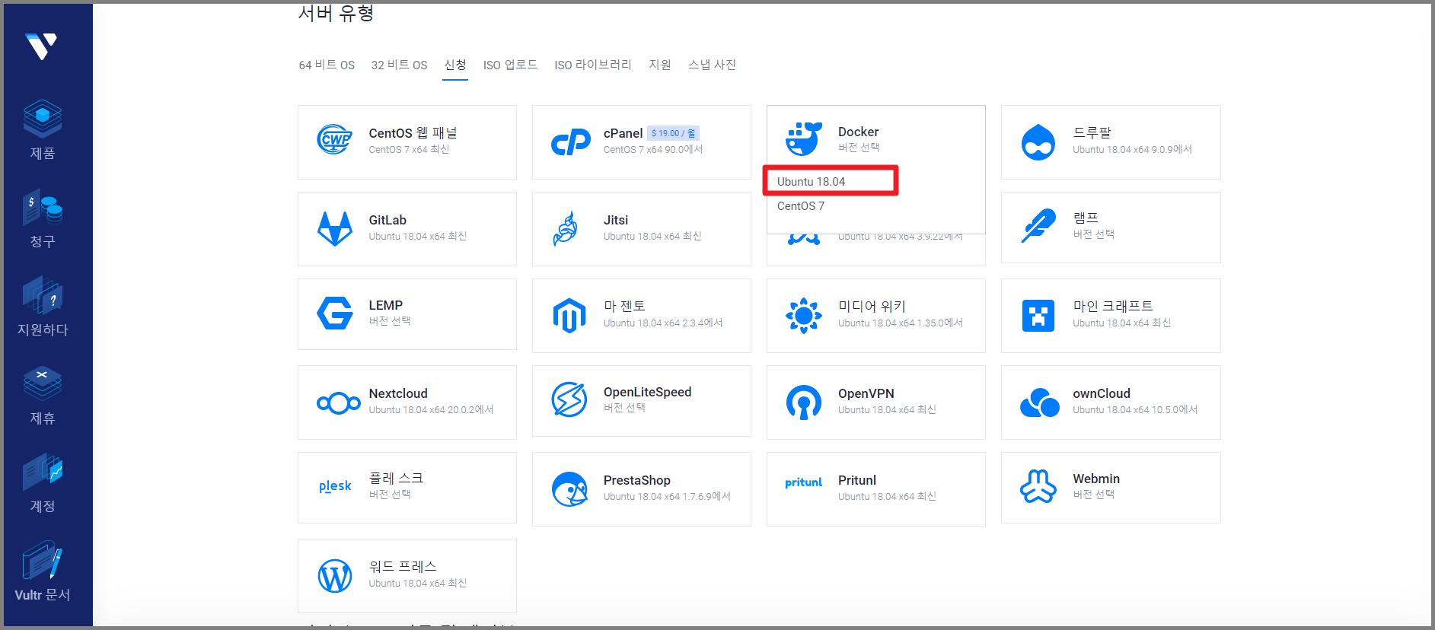Select the OpenLiteSpeed logo icon
The width and height of the screenshot is (1435, 630).
pyautogui.click(x=569, y=399)
